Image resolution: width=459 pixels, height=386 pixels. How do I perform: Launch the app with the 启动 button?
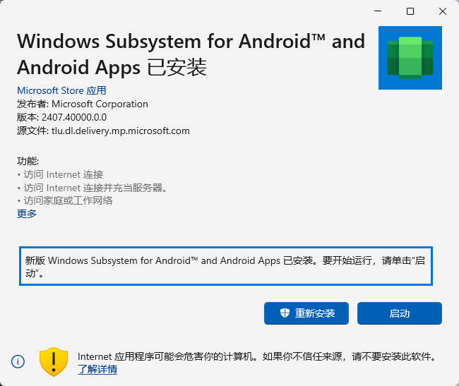400,313
